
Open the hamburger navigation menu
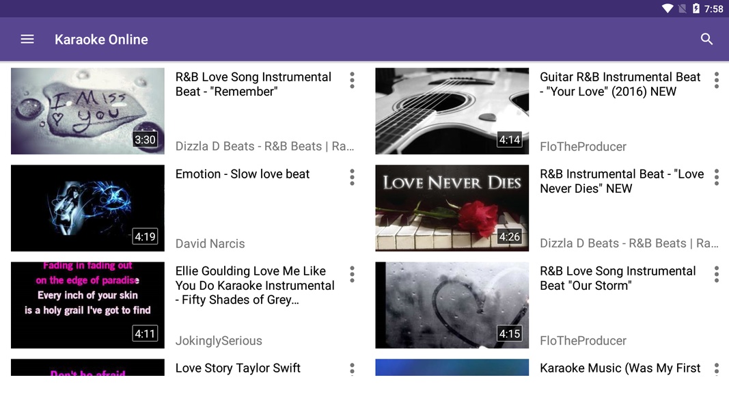(x=27, y=39)
